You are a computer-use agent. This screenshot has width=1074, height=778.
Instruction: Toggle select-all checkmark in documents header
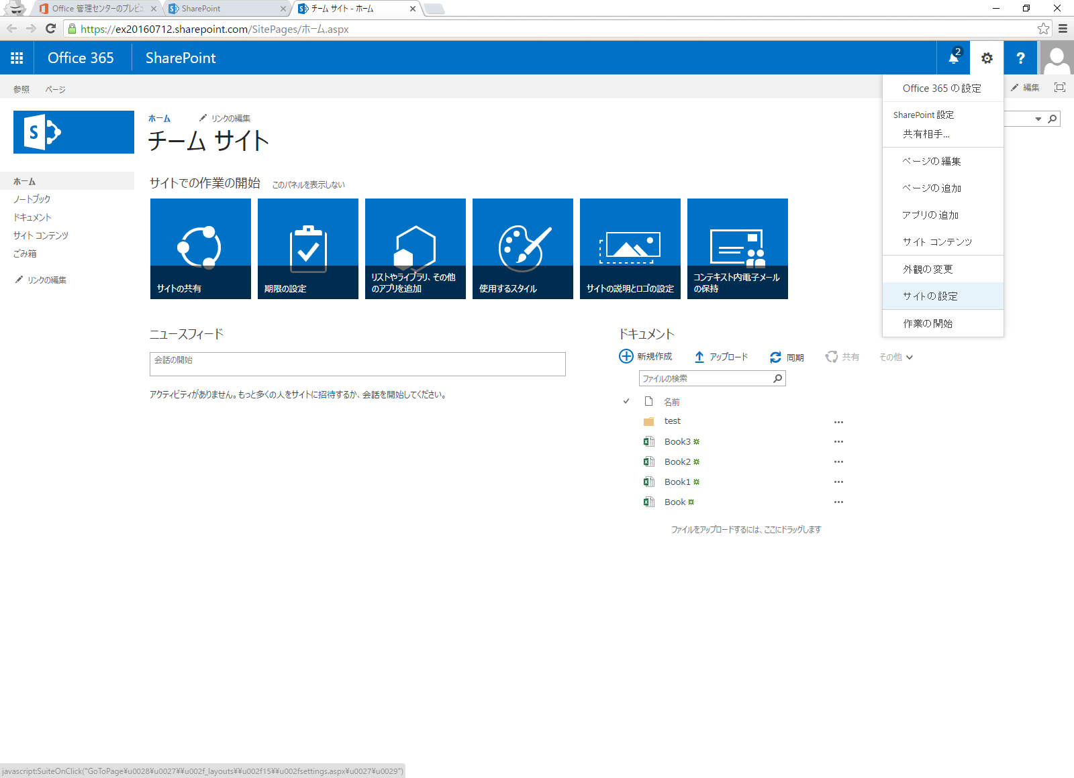(626, 401)
